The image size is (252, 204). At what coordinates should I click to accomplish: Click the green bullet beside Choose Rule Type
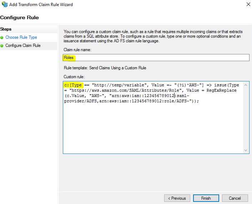(x=2, y=37)
